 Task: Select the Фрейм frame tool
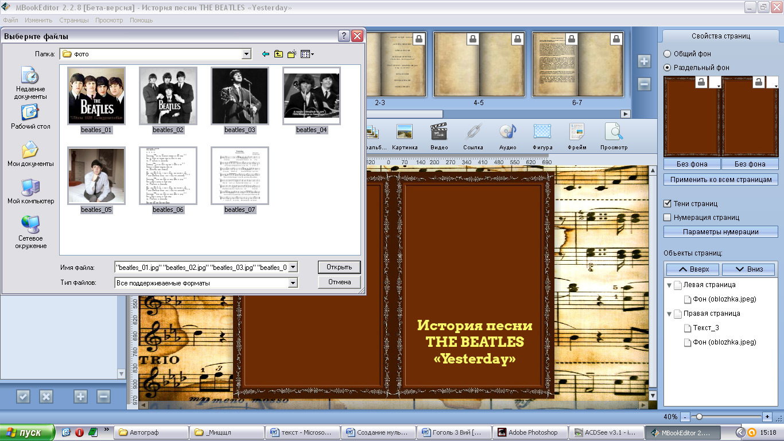(x=577, y=137)
